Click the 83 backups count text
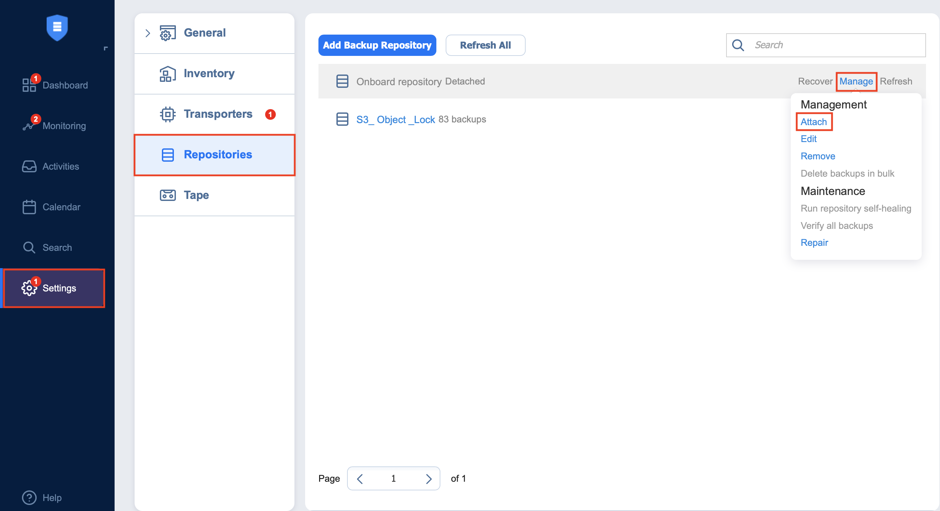This screenshot has height=511, width=940. pyautogui.click(x=462, y=119)
